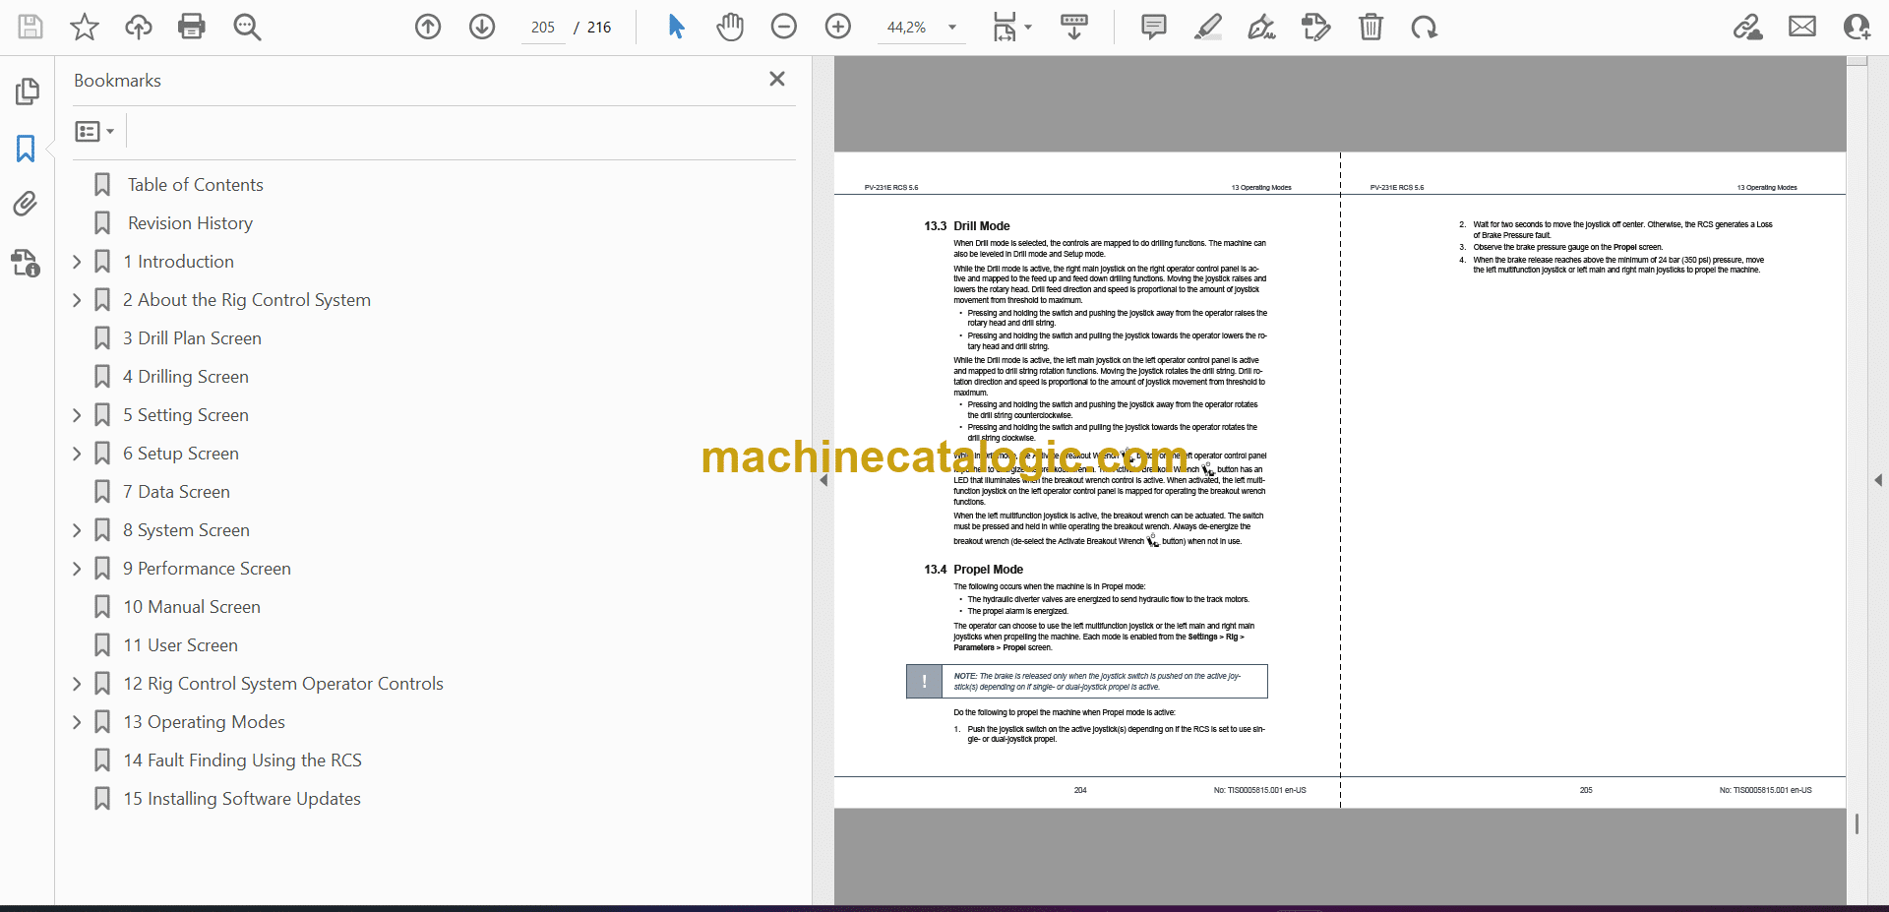Jump to the Table of Contents bookmark

click(x=195, y=185)
